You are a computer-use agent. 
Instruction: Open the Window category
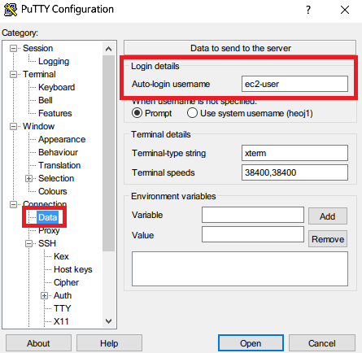point(38,126)
